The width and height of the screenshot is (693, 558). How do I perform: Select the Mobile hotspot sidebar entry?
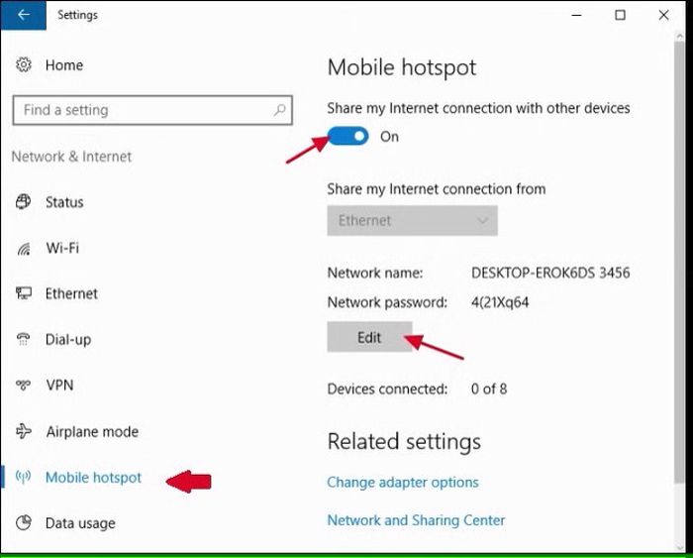tap(94, 477)
